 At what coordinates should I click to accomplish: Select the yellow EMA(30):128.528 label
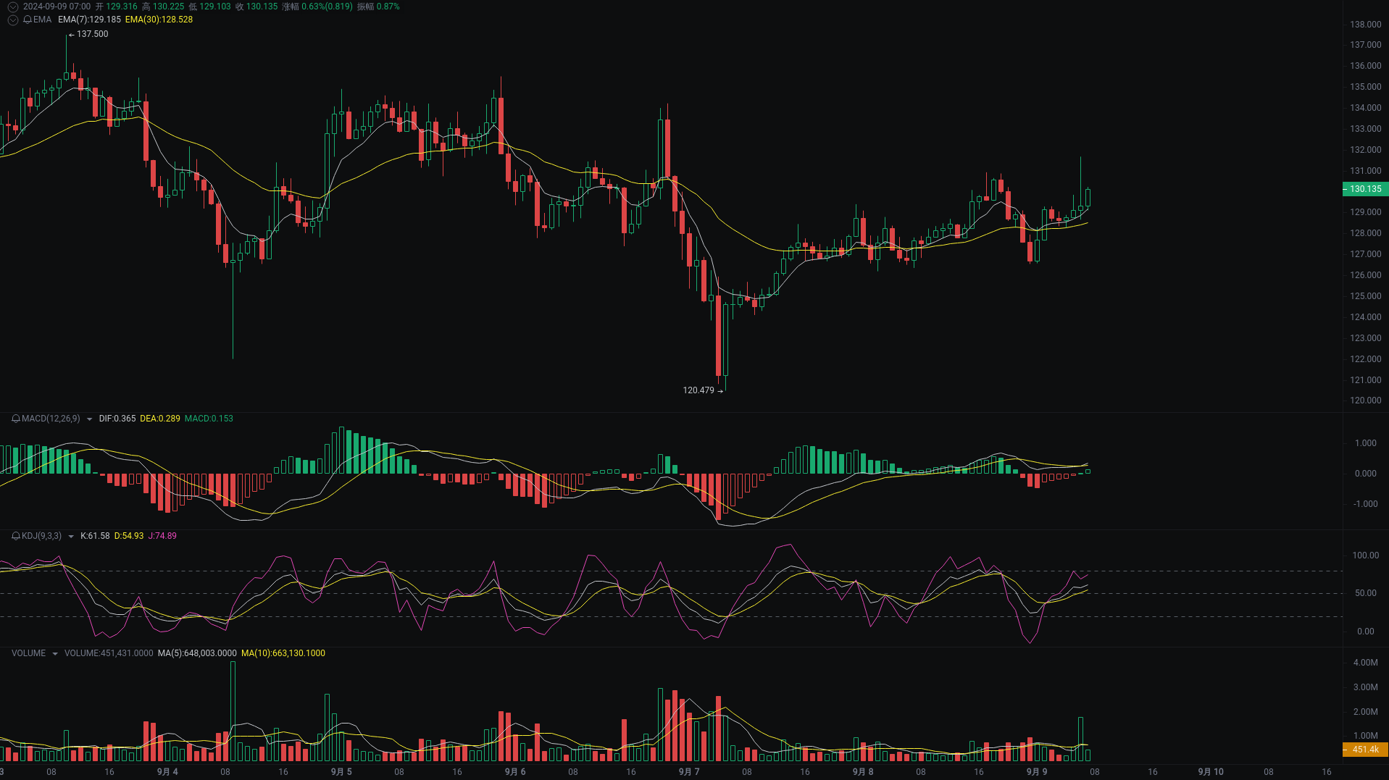[x=158, y=20]
